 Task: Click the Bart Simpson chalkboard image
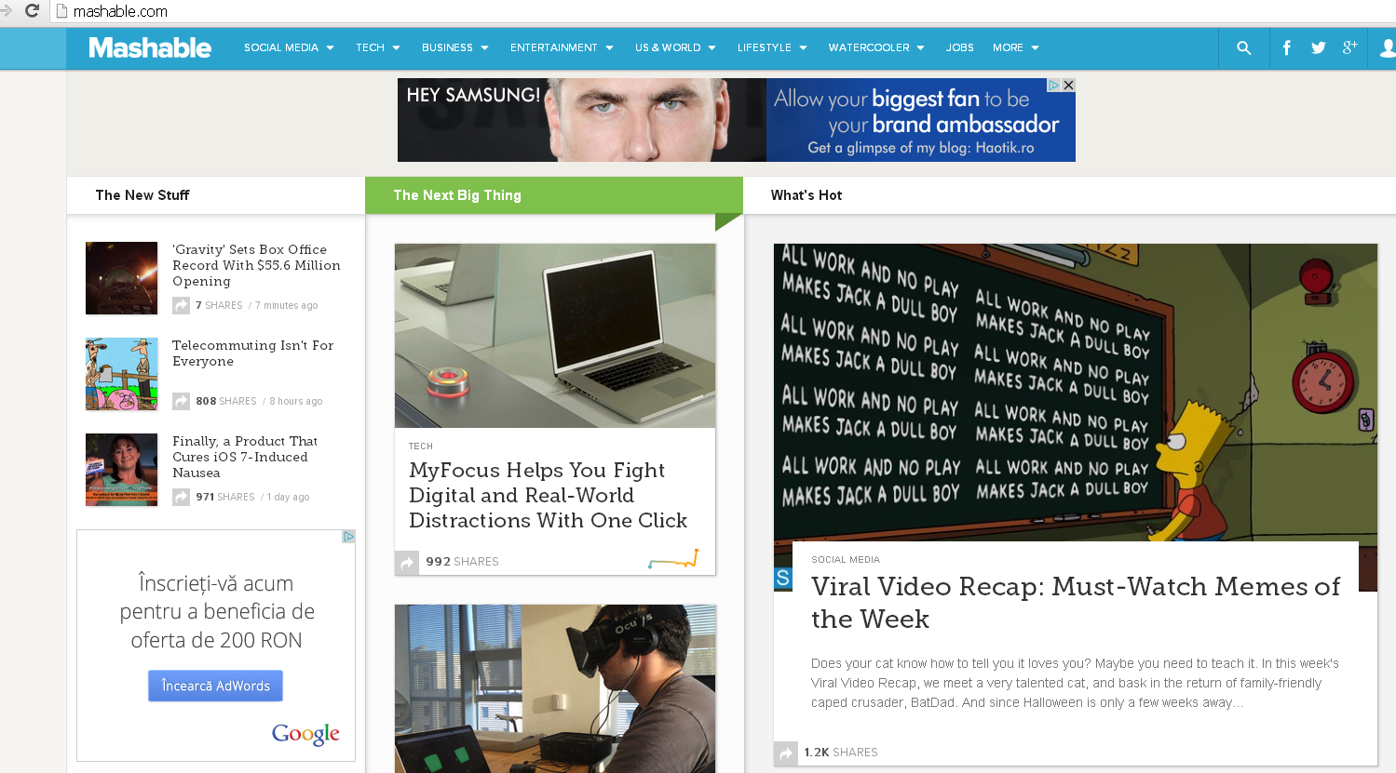pos(1075,393)
